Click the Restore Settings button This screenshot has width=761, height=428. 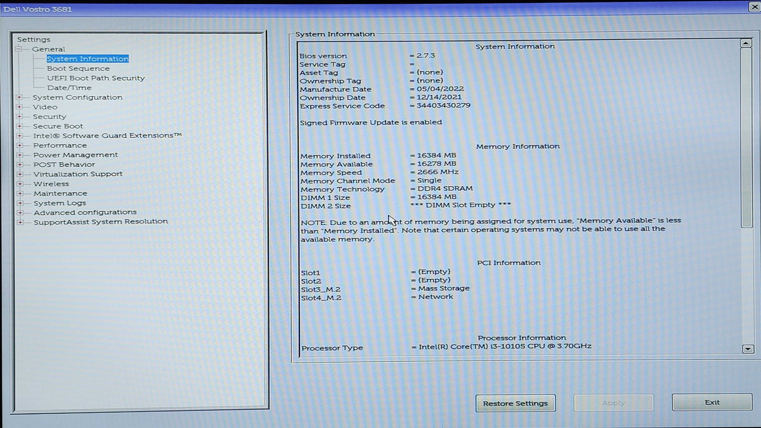click(515, 403)
